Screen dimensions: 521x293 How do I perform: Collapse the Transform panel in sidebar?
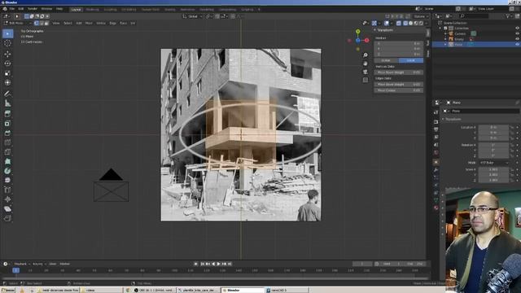point(374,30)
